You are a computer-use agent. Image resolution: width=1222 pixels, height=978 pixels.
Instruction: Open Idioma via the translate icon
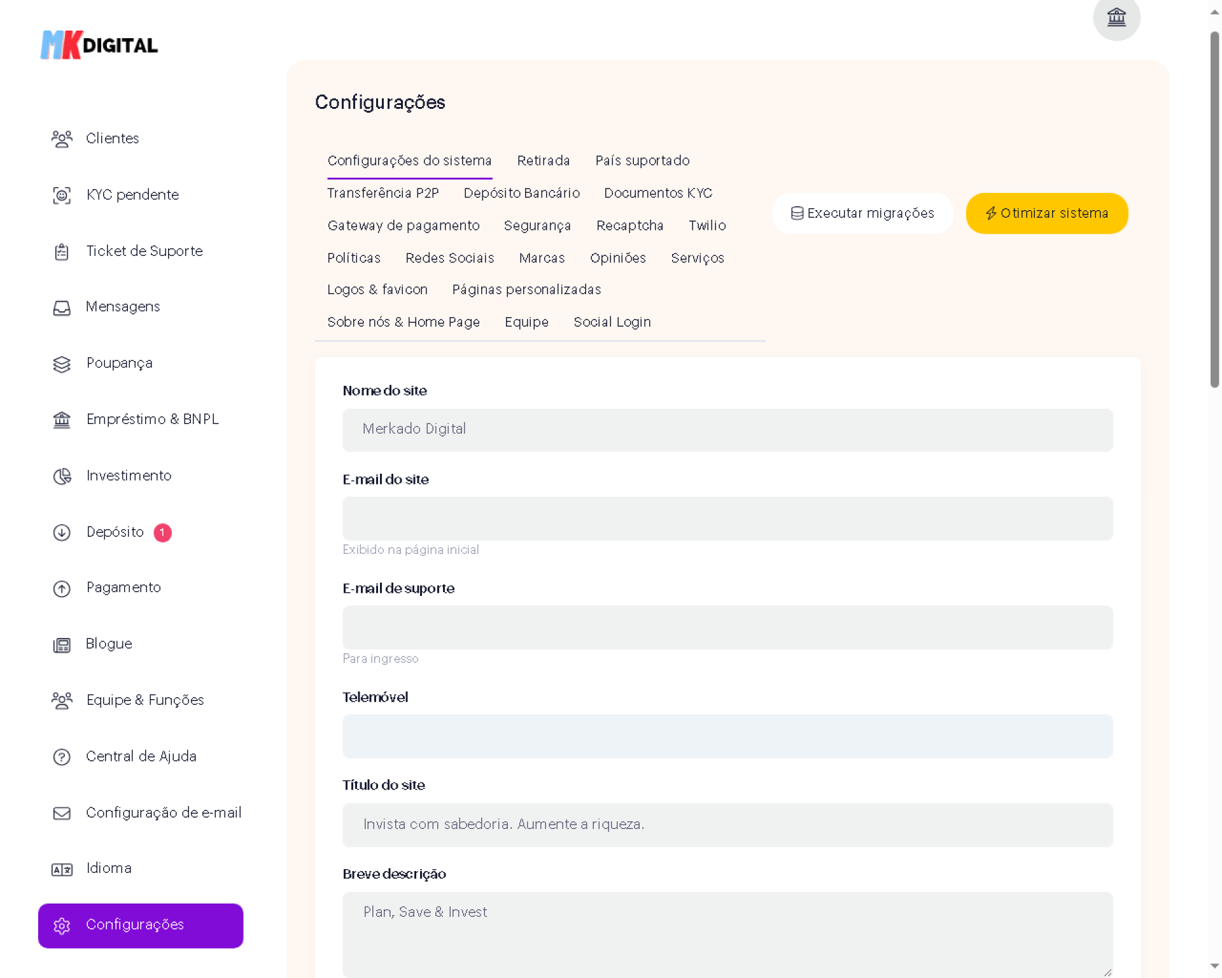[x=62, y=869]
